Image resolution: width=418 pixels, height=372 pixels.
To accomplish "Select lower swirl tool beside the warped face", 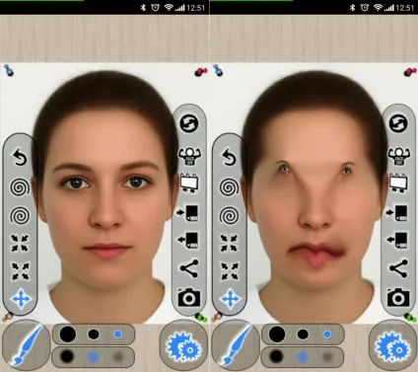I will pos(229,215).
